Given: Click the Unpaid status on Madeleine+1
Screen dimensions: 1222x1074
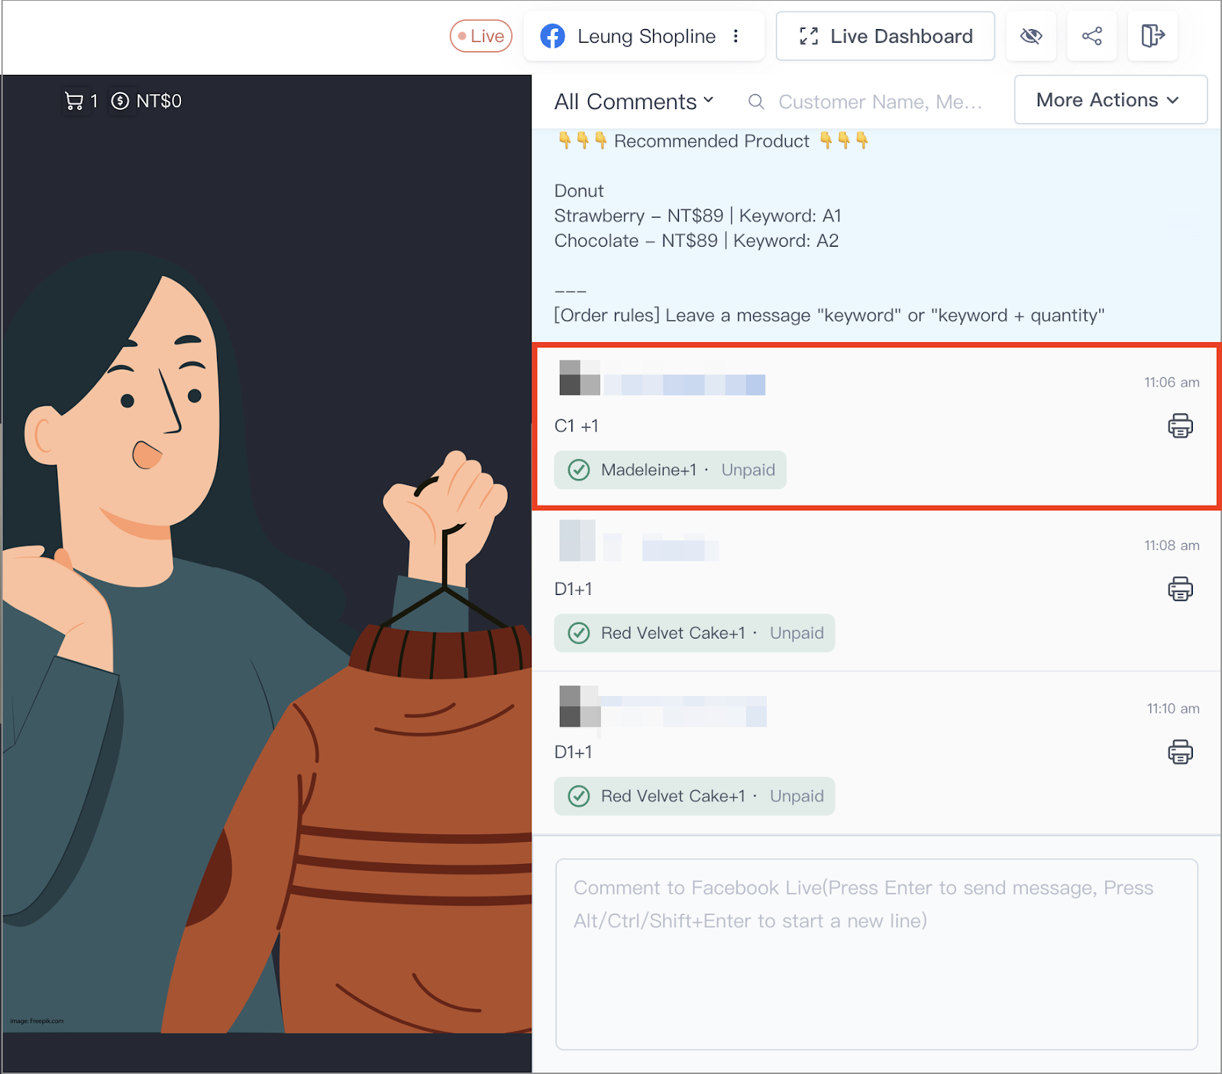Looking at the screenshot, I should click(748, 470).
